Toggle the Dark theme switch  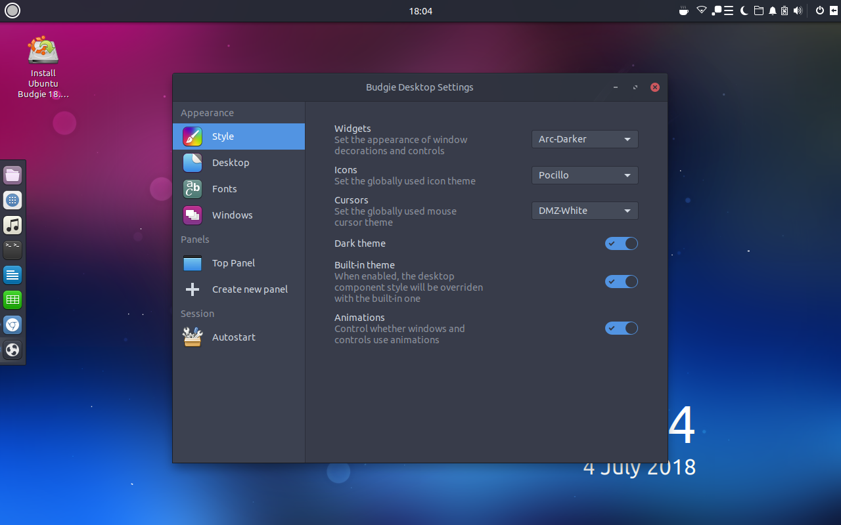pos(622,243)
